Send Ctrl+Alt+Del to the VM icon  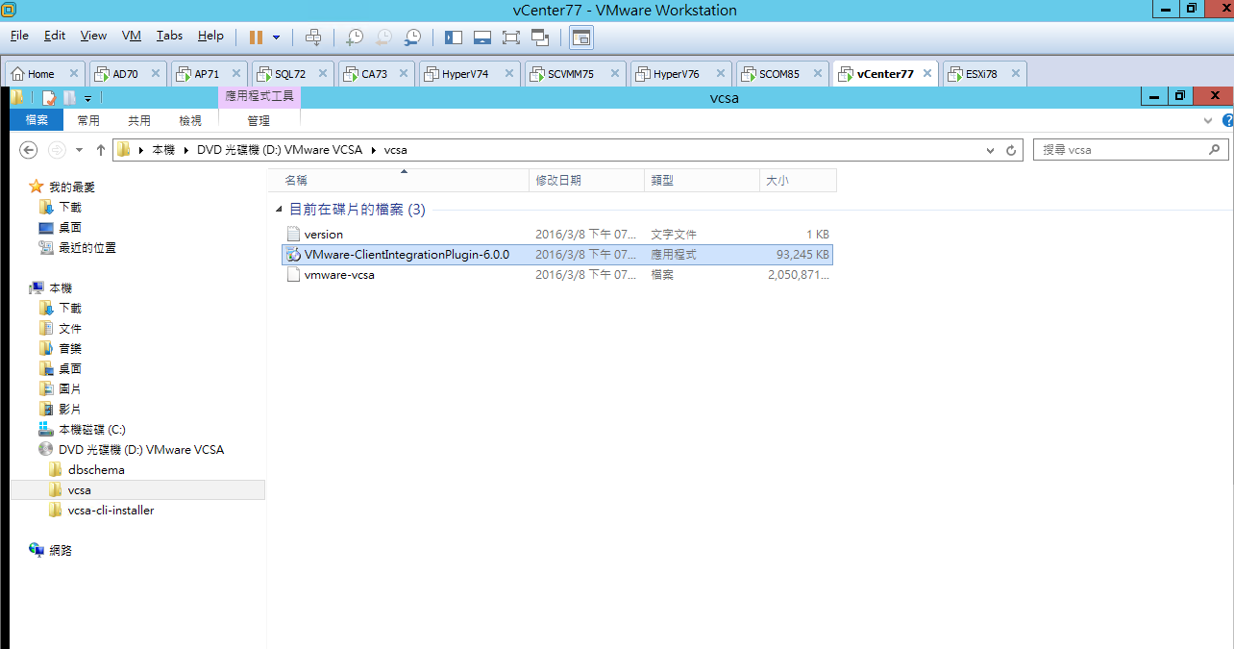pyautogui.click(x=313, y=37)
